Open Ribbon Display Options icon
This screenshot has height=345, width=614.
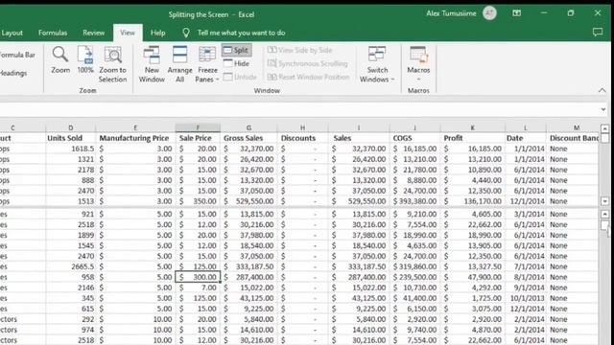(x=516, y=13)
